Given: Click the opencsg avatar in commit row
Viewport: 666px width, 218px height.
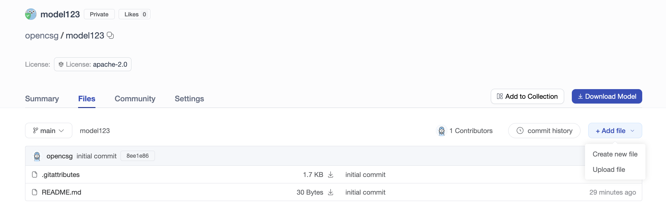Looking at the screenshot, I should (37, 156).
